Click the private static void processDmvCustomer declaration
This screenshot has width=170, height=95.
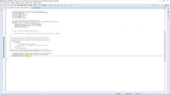pyautogui.click(x=31, y=51)
